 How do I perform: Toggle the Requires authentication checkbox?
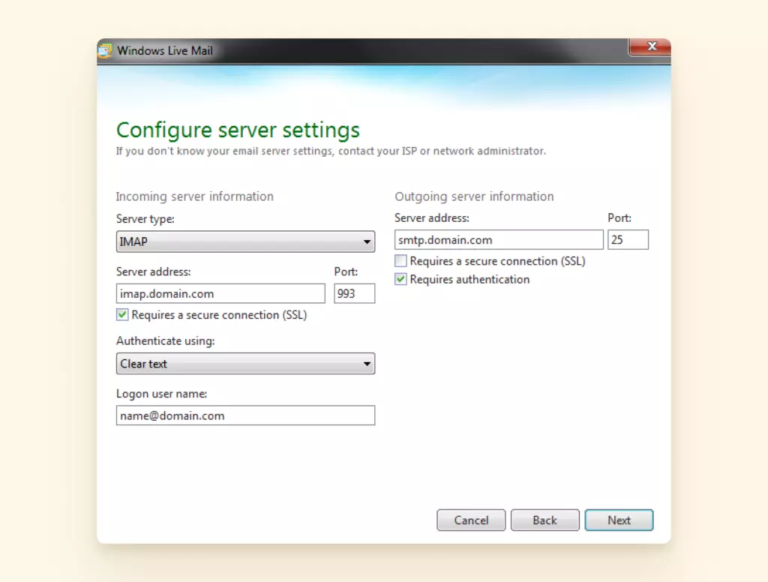(x=400, y=279)
